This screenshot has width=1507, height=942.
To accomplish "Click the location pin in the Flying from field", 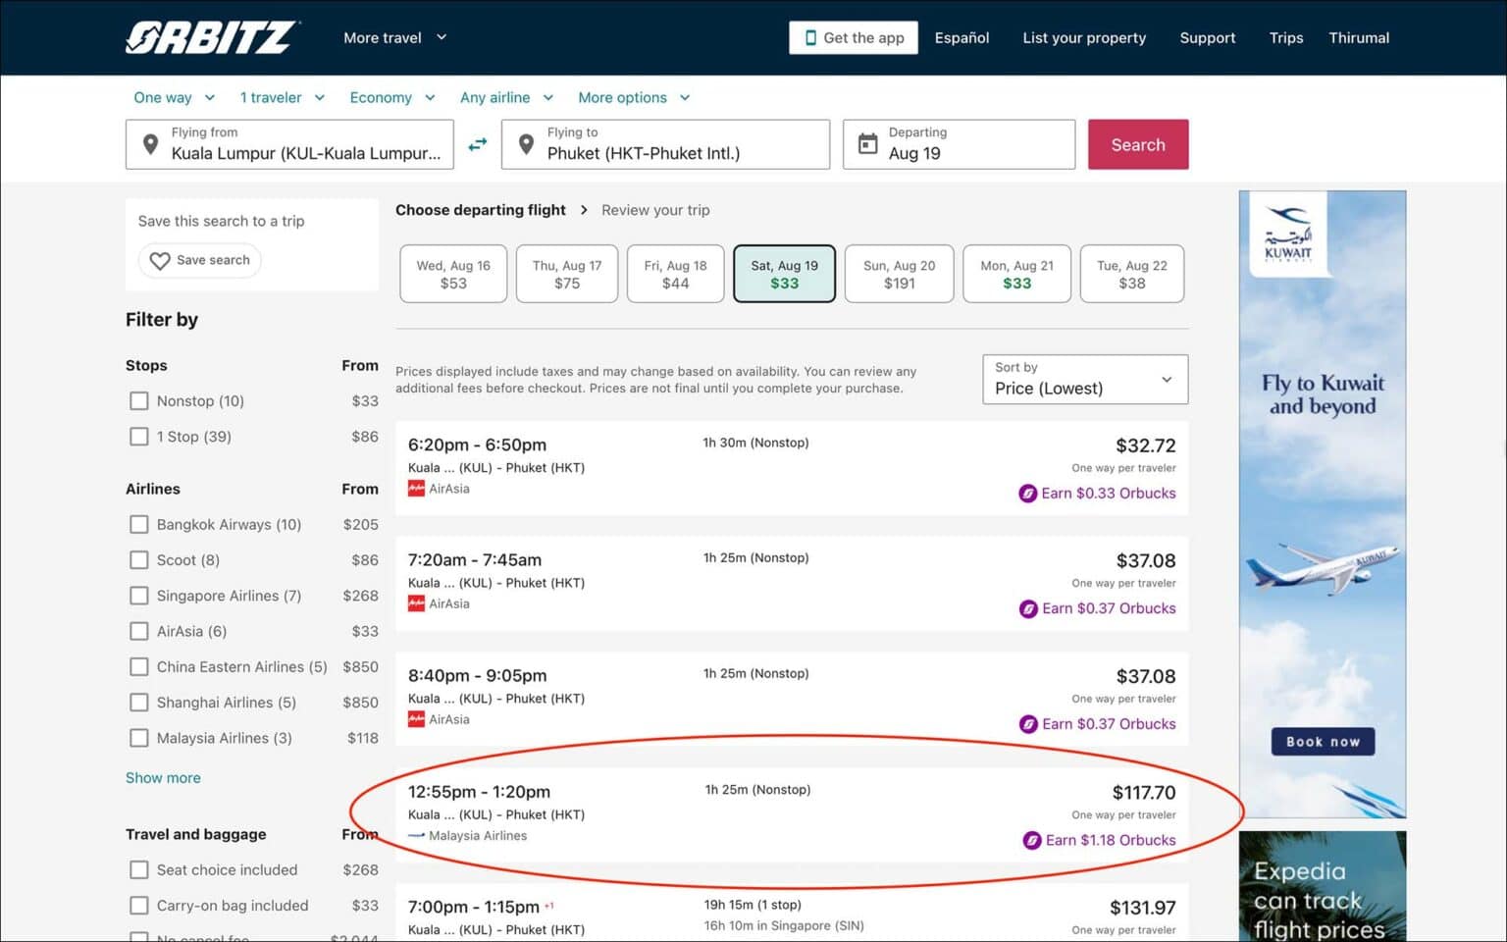I will pos(150,143).
